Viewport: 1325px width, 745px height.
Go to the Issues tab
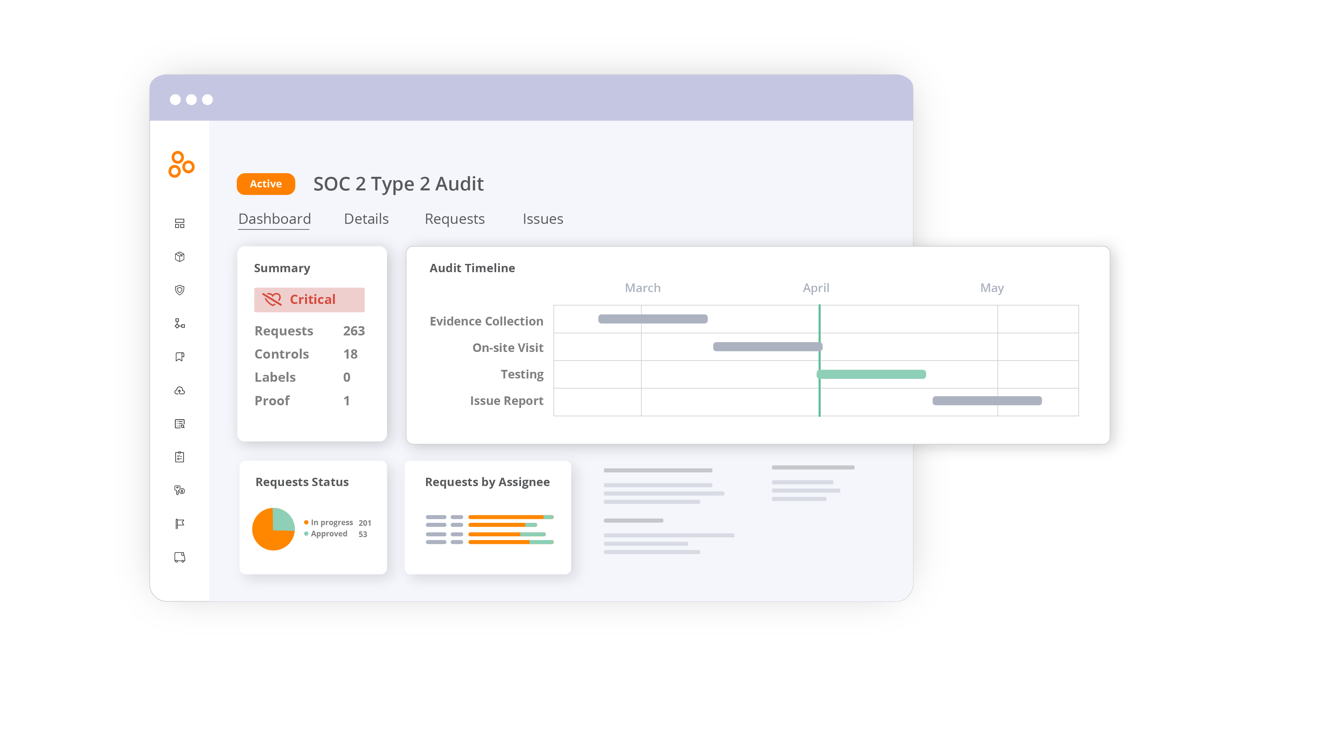click(543, 219)
